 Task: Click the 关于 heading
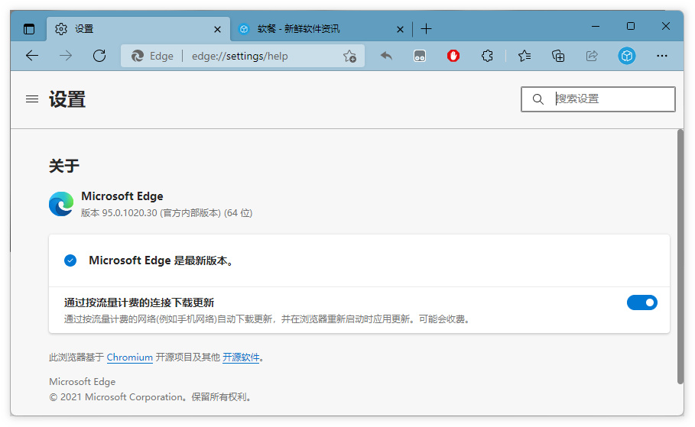(63, 166)
